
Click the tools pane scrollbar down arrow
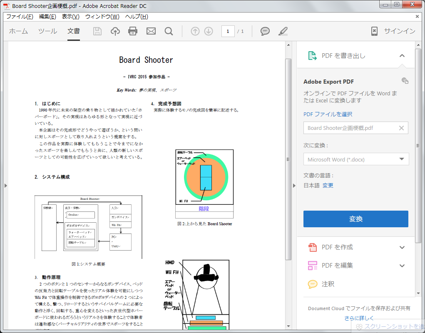418,293
